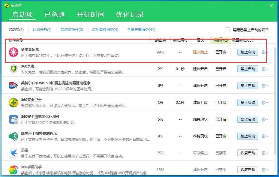Select the 系统关键服务(41) sub-tab
This screenshot has width=279, height=177.
click(141, 30)
